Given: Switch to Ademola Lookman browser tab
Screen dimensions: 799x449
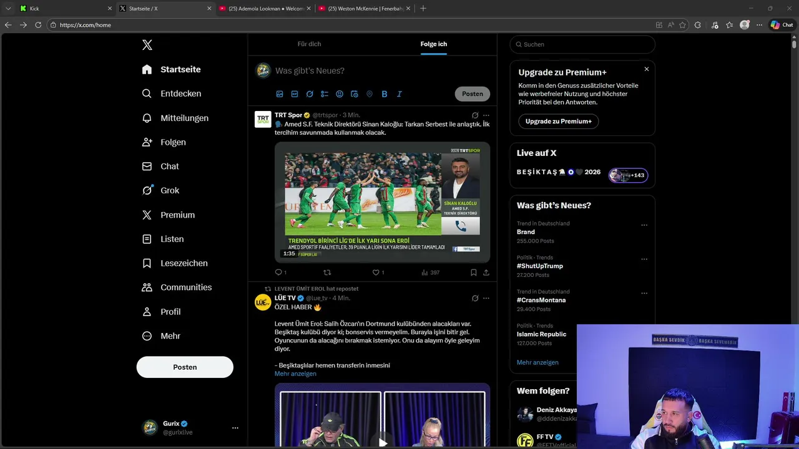Looking at the screenshot, I should point(265,8).
